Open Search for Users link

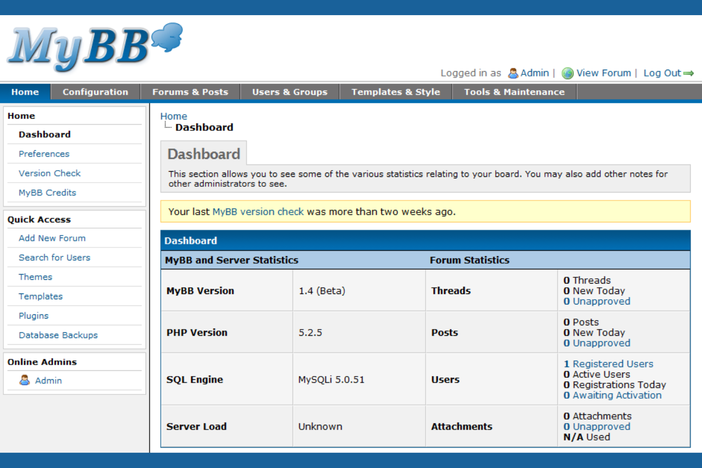click(x=55, y=258)
